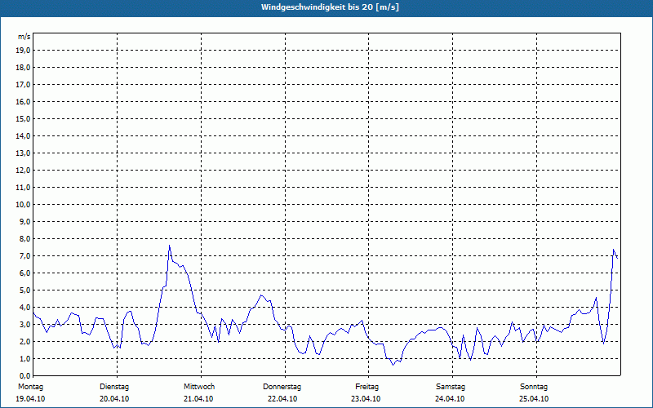
Task: Click the '0,0' y-axis label
Action: (25, 375)
